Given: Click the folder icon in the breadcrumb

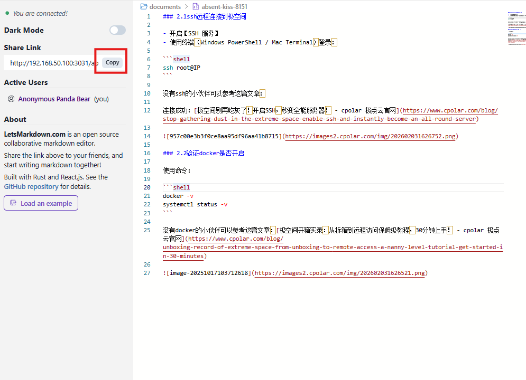Looking at the screenshot, I should point(144,7).
